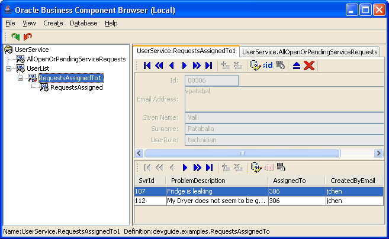Open view criteria query icon in upper toolbar
Image resolution: width=389 pixels, height=239 pixels.
pyautogui.click(x=255, y=66)
